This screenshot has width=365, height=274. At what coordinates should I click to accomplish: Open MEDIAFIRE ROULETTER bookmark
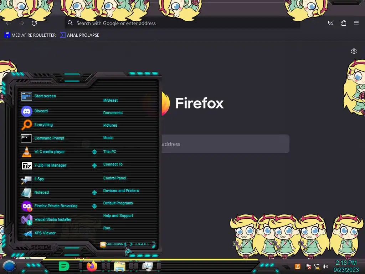(x=30, y=35)
